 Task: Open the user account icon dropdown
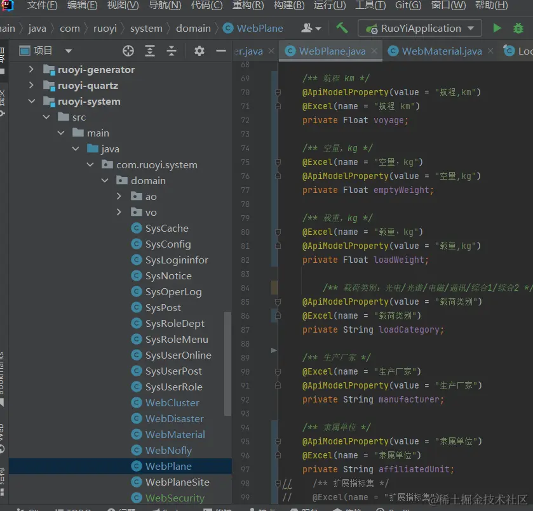pyautogui.click(x=311, y=28)
